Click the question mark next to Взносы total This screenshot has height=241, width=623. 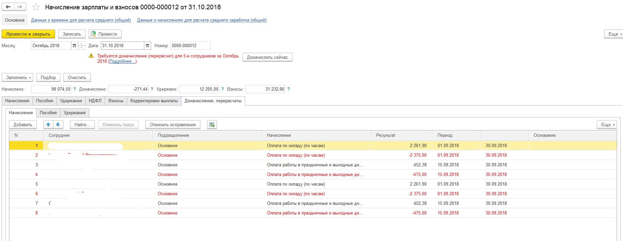(289, 89)
